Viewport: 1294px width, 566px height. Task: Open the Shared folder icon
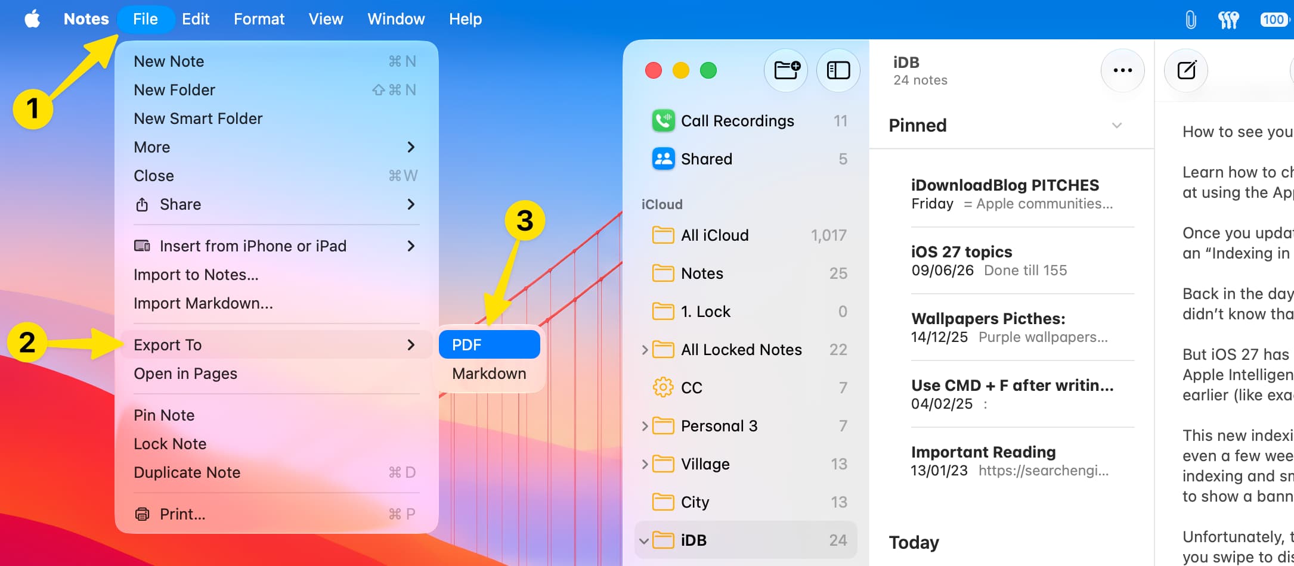tap(663, 159)
